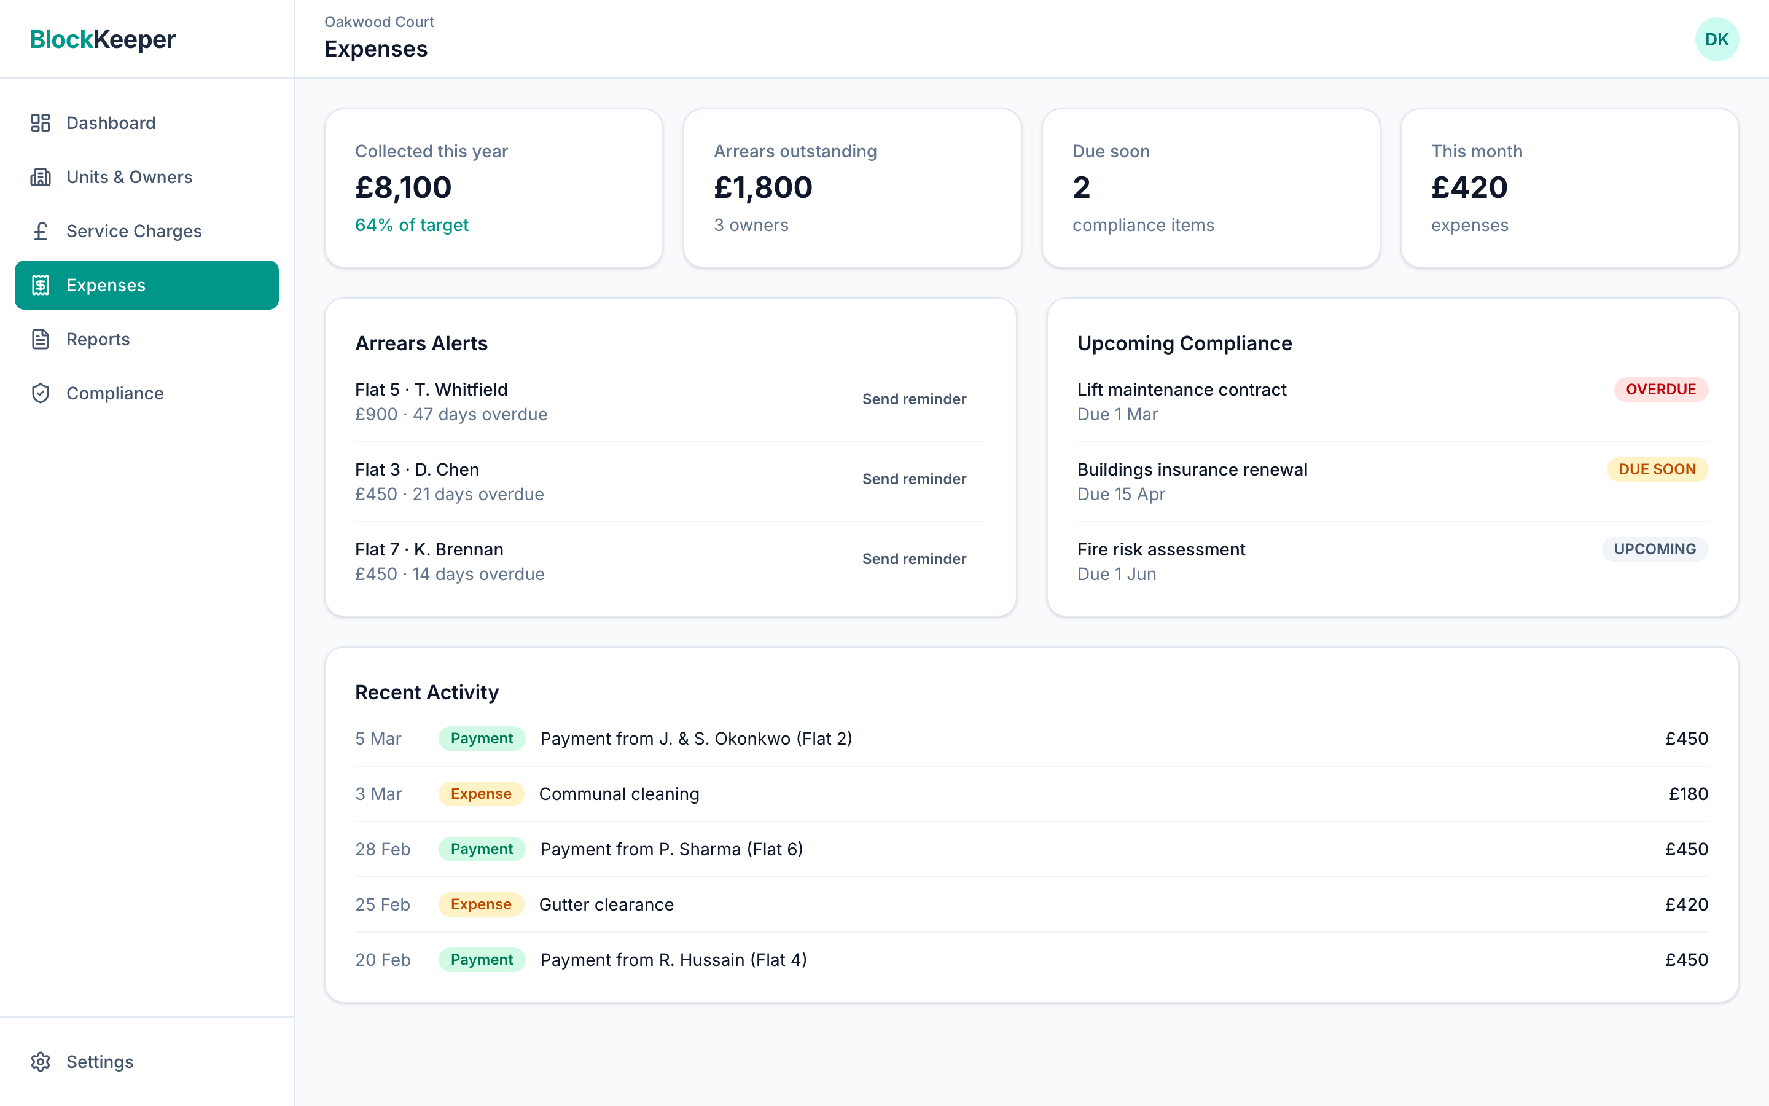Image resolution: width=1769 pixels, height=1106 pixels.
Task: Click the Payment tag on Okonkwo entry
Action: pyautogui.click(x=481, y=739)
